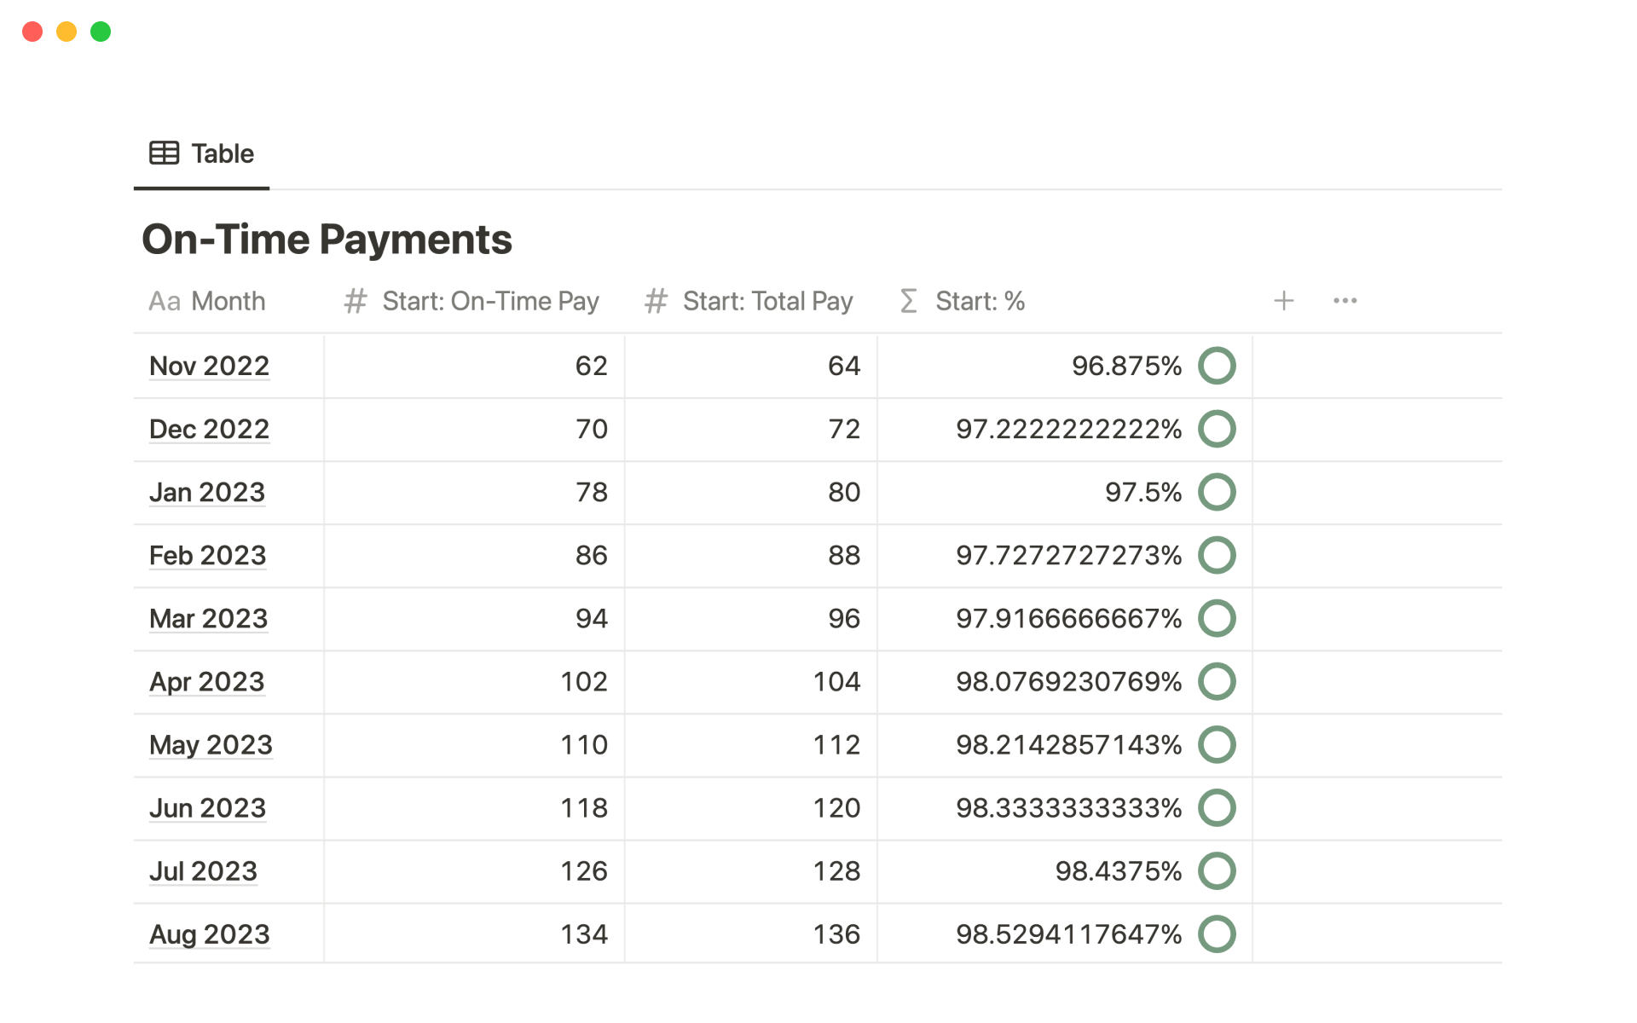Click the hash icon on Start: On-Time Pay
Viewport: 1637px width, 1023px height.
click(x=355, y=301)
